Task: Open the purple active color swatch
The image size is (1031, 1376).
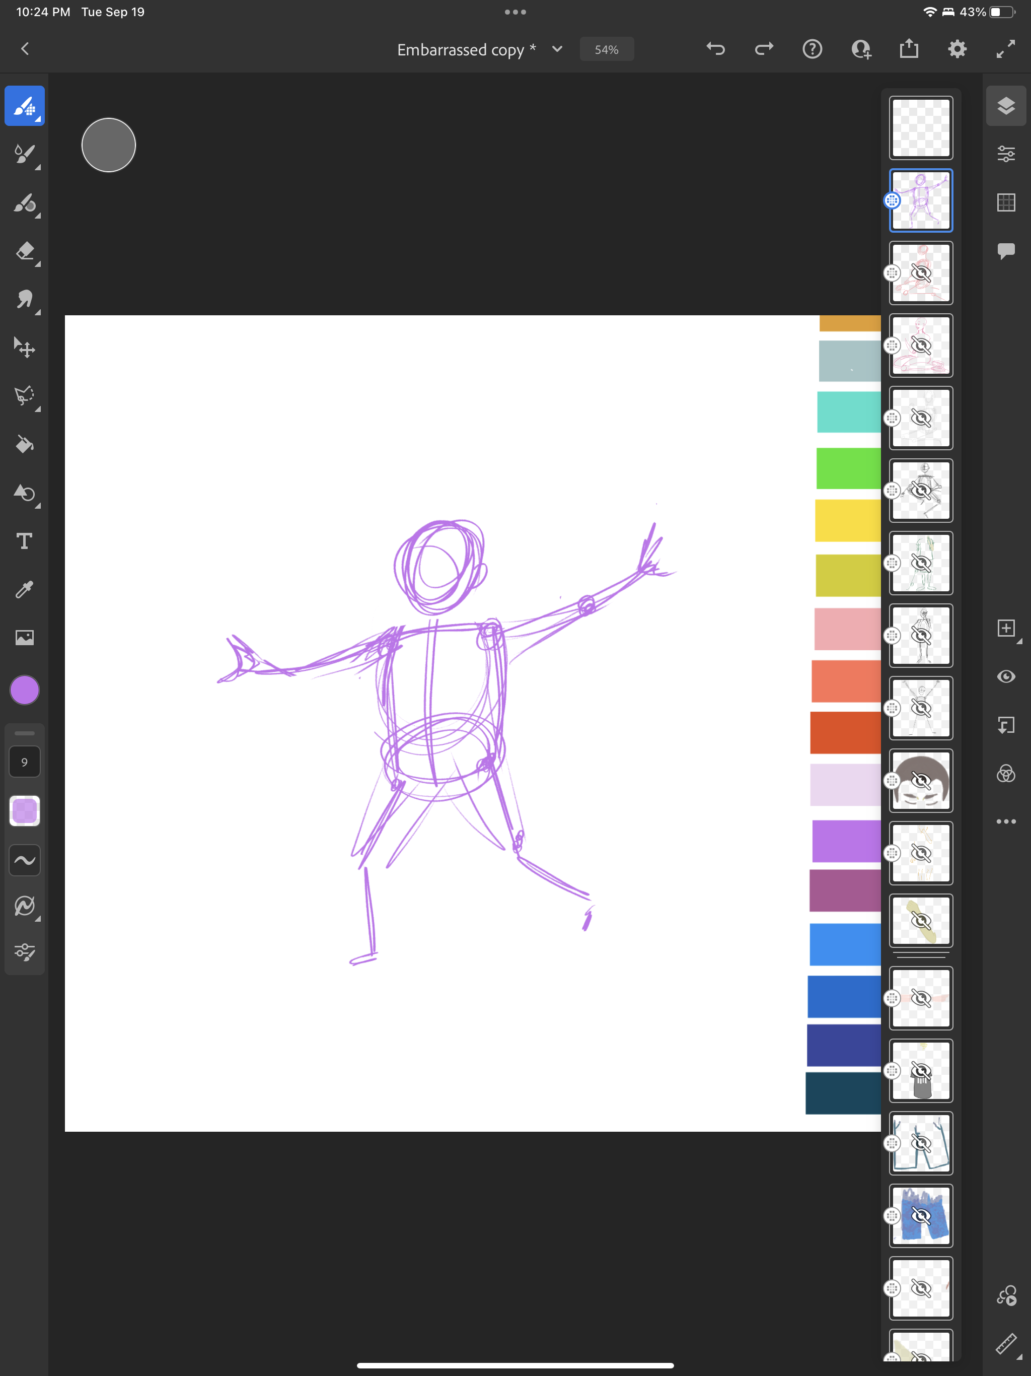Action: [x=24, y=691]
